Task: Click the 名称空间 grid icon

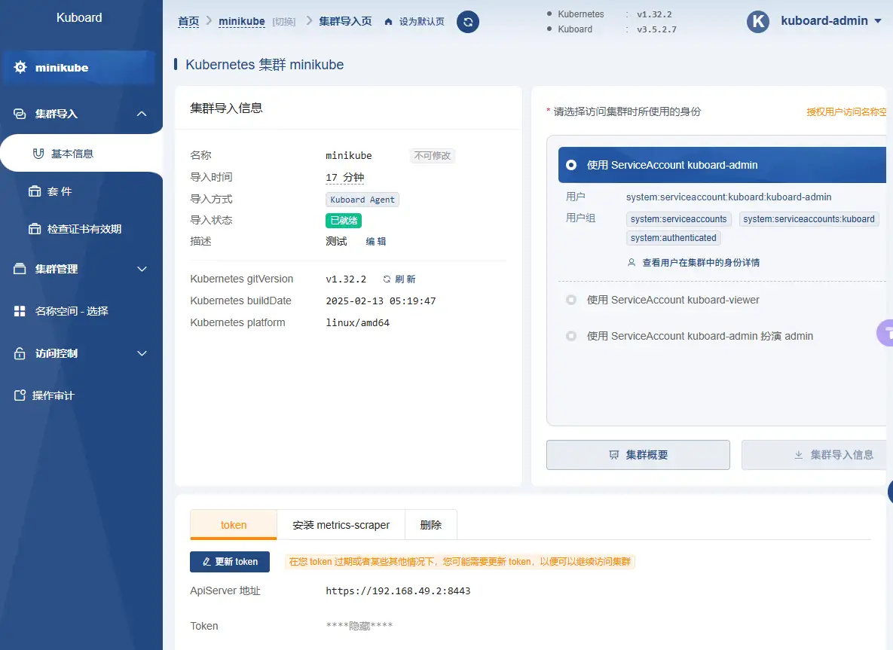Action: [x=20, y=311]
